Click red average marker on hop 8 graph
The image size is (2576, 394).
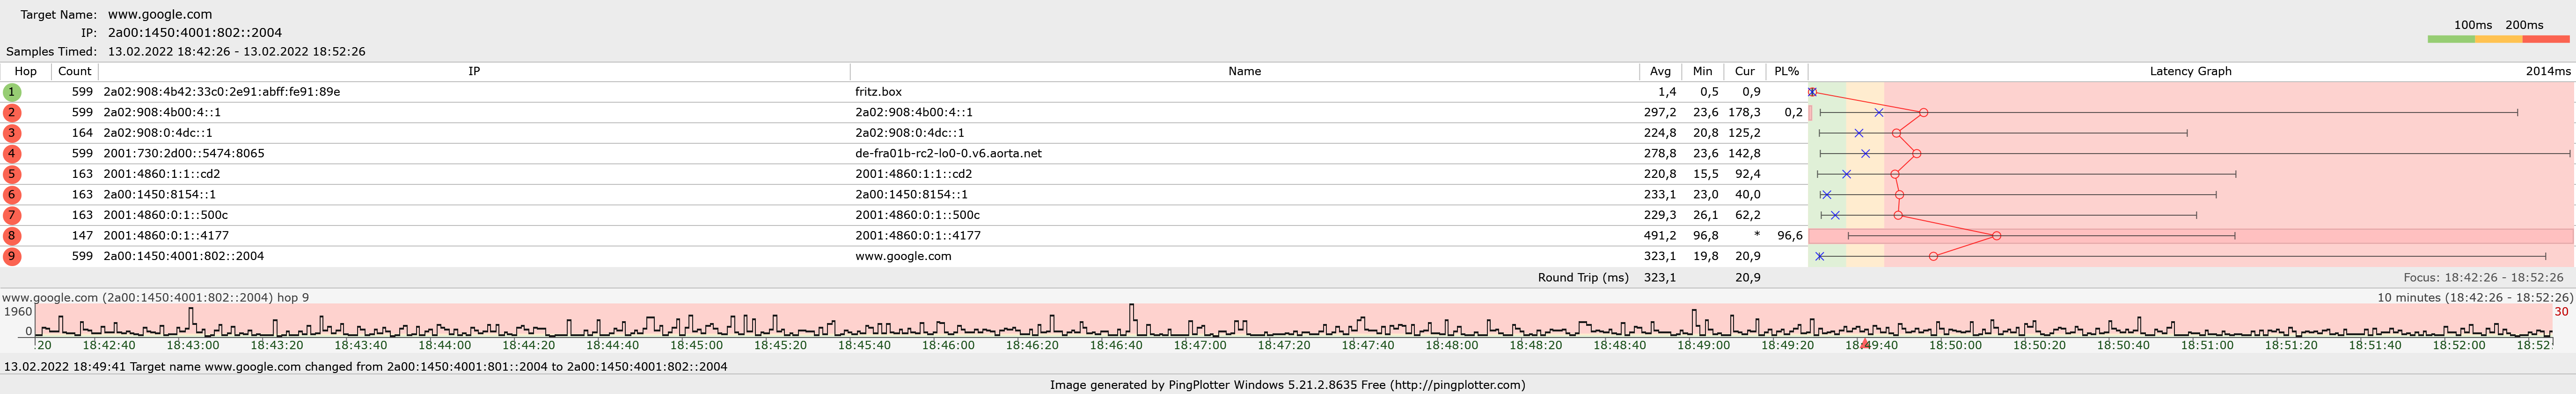coord(1996,236)
